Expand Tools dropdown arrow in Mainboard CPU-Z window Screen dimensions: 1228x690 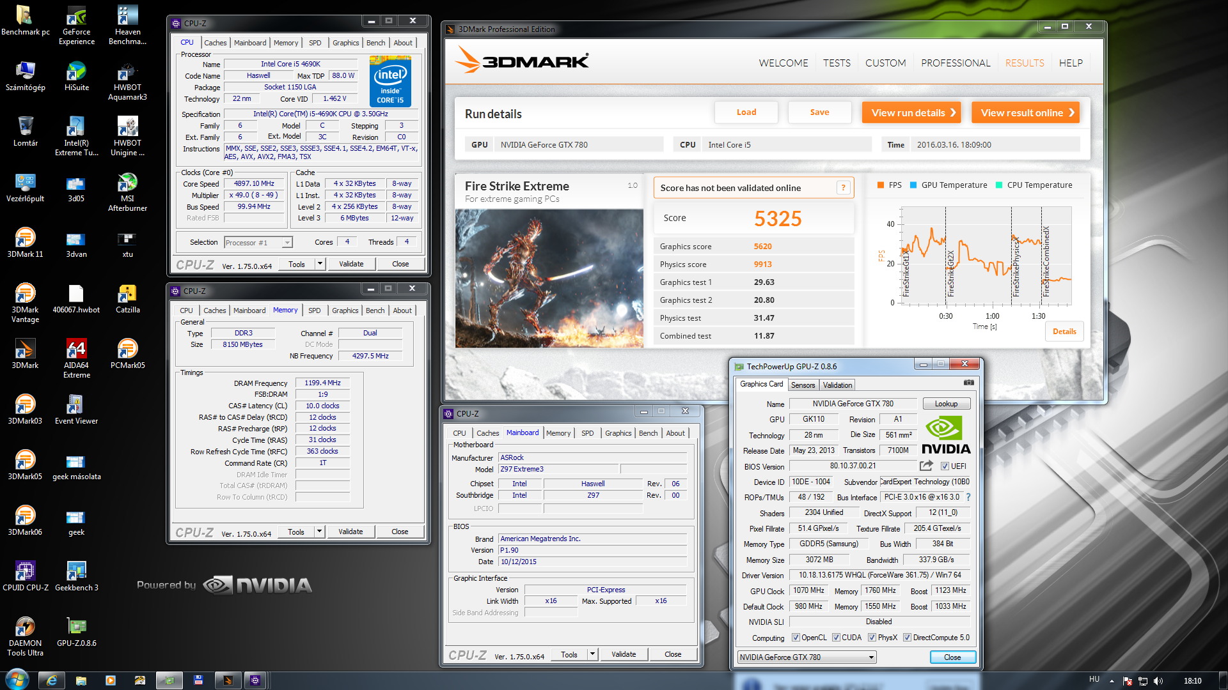(592, 654)
